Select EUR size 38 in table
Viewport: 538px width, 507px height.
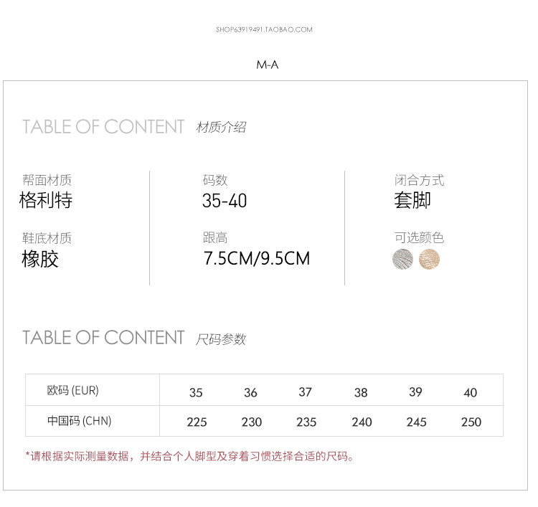[361, 392]
